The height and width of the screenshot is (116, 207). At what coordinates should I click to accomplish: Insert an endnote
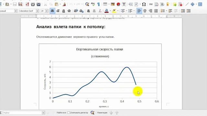[162, 4]
